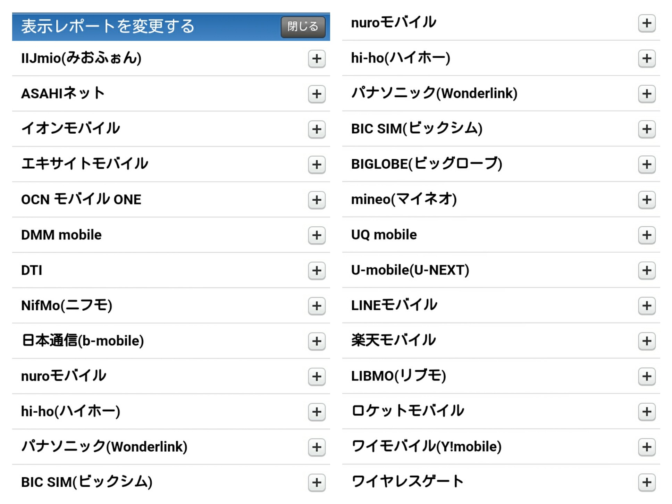This screenshot has height=504, width=672.
Task: Click the plus icon for 楽天モバイル
Action: pyautogui.click(x=646, y=341)
